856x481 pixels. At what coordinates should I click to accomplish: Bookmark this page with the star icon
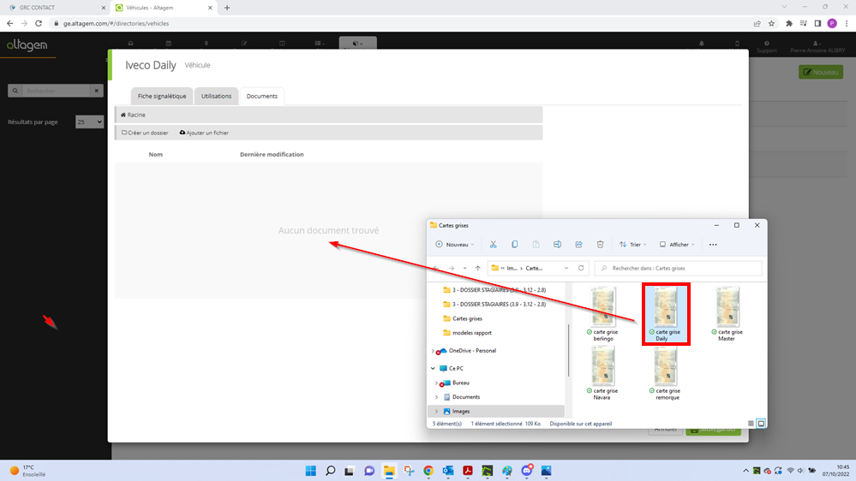tap(771, 23)
